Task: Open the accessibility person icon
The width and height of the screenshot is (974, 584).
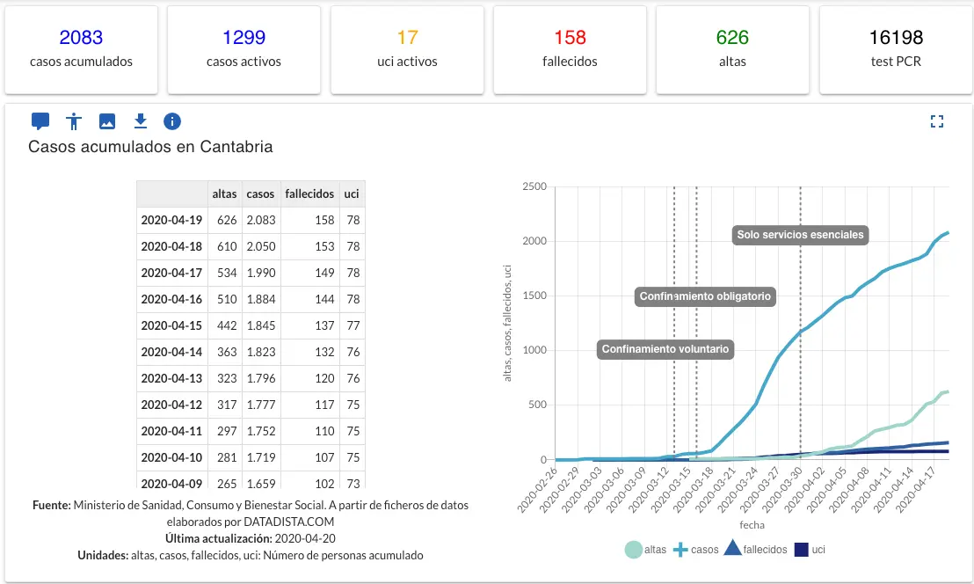Action: 74,121
